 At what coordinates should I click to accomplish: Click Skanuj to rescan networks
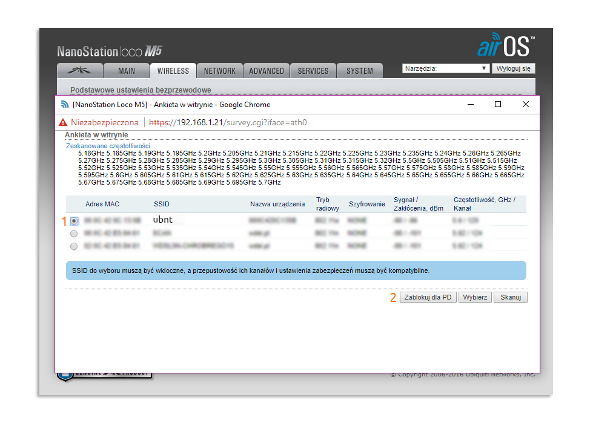coord(511,297)
